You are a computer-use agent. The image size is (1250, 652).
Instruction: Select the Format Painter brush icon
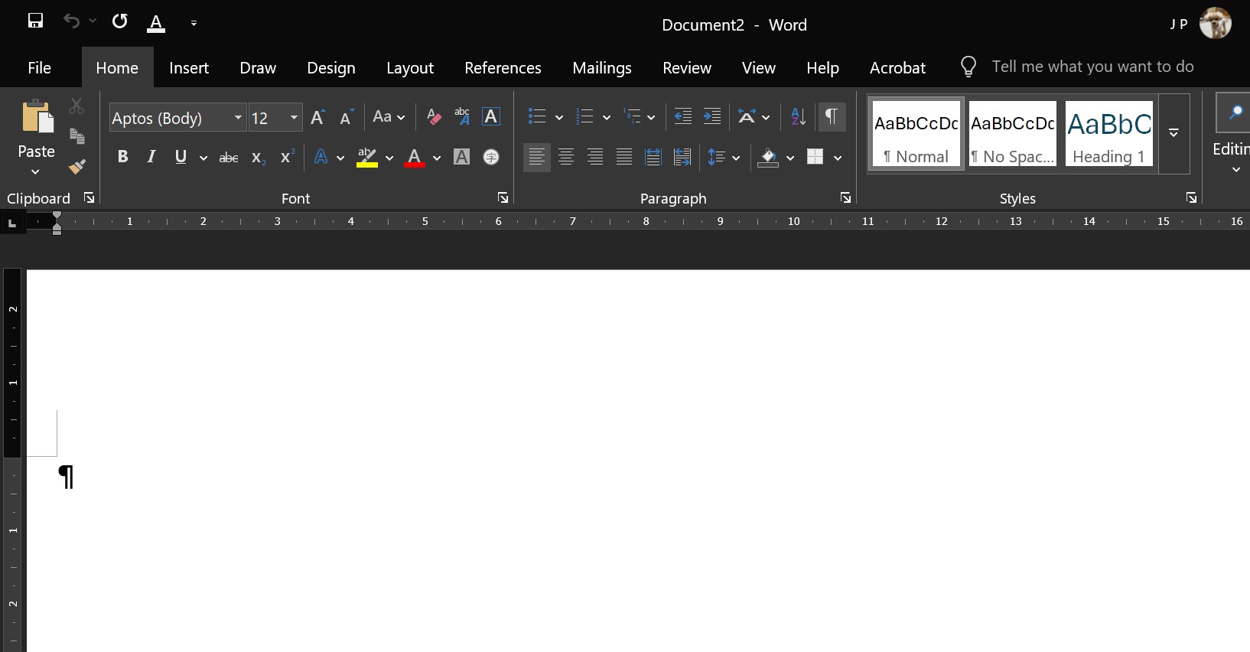click(76, 166)
